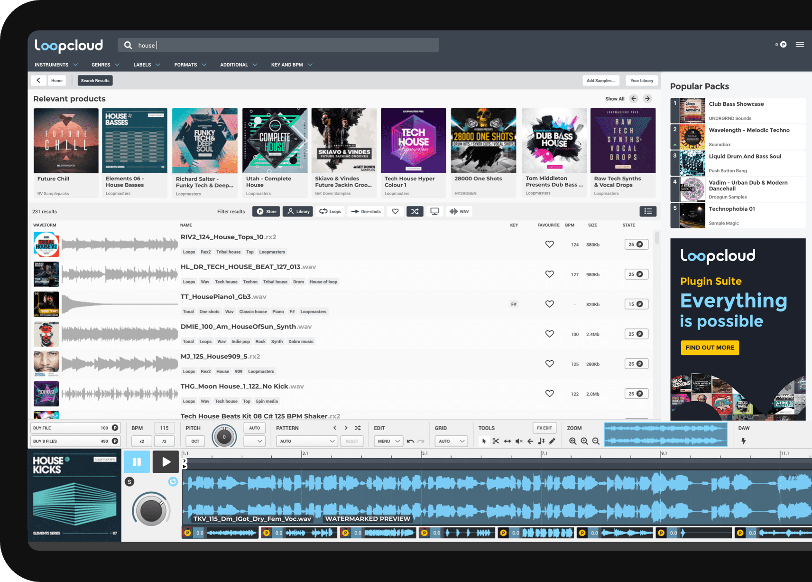Select the Reverse tool in Tools panel

click(x=530, y=441)
